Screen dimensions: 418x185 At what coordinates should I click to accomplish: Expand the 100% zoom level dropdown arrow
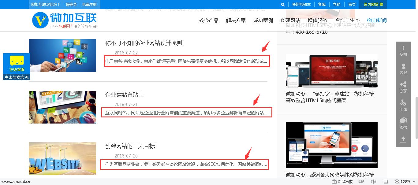click(x=413, y=182)
